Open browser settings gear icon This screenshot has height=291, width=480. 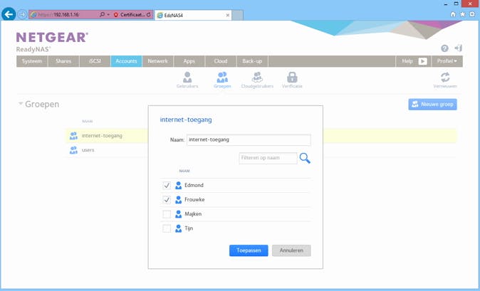pyautogui.click(x=472, y=14)
